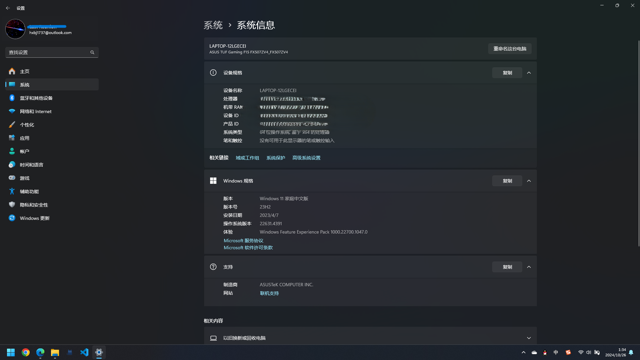Open Visual Studio Code from taskbar
The width and height of the screenshot is (640, 360).
click(84, 352)
